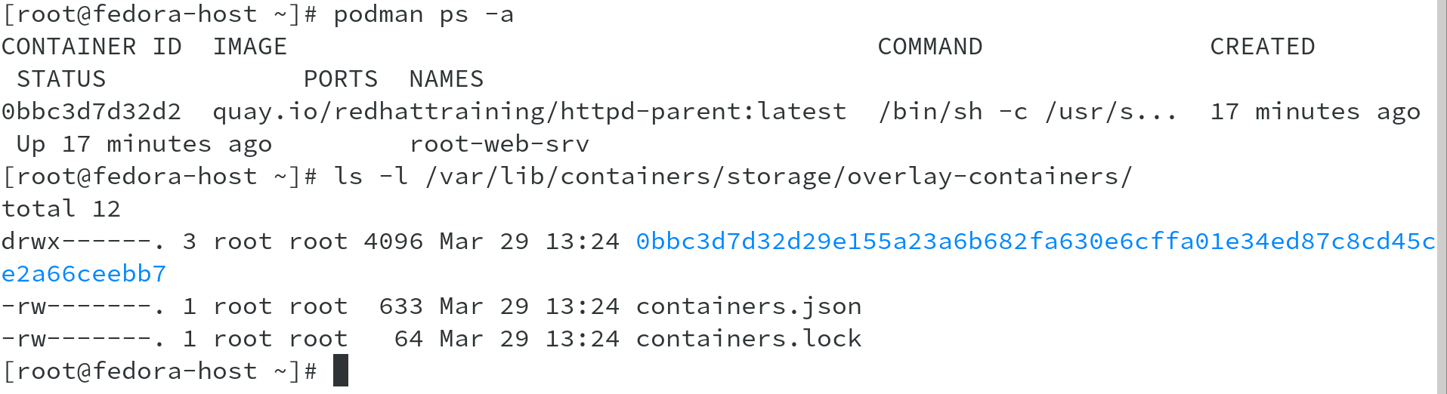Click the CREATED column header
The height and width of the screenshot is (394, 1447).
click(1262, 47)
